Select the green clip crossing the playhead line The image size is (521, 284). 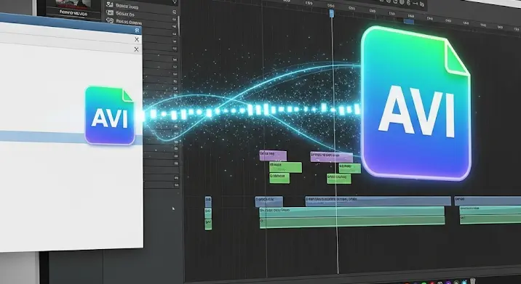point(338,179)
